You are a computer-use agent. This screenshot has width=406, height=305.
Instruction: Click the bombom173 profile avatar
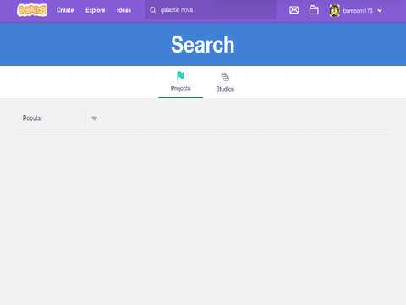pyautogui.click(x=335, y=11)
